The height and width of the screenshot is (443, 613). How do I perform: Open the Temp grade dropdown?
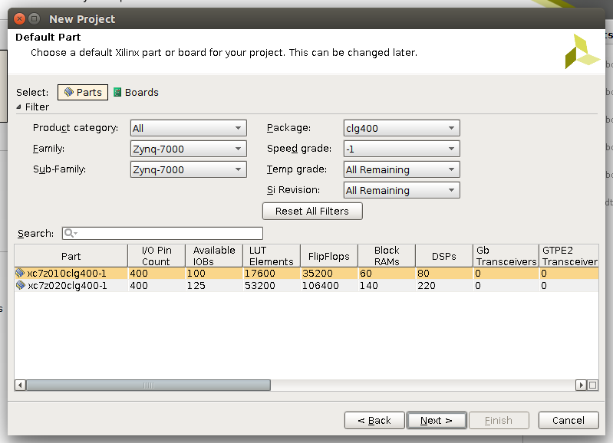(401, 169)
